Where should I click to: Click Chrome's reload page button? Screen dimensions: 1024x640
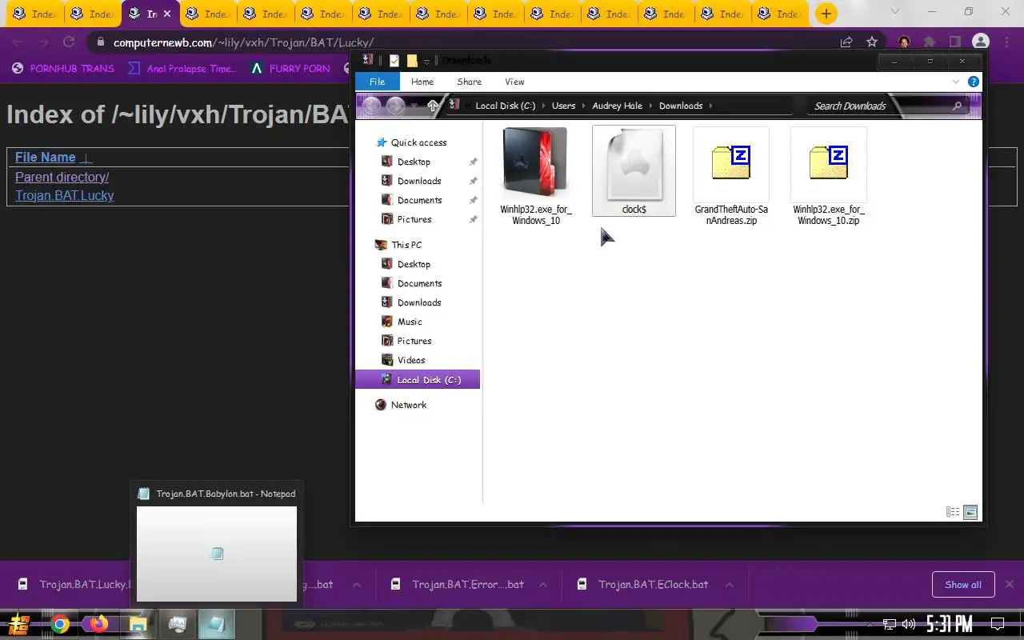(69, 42)
